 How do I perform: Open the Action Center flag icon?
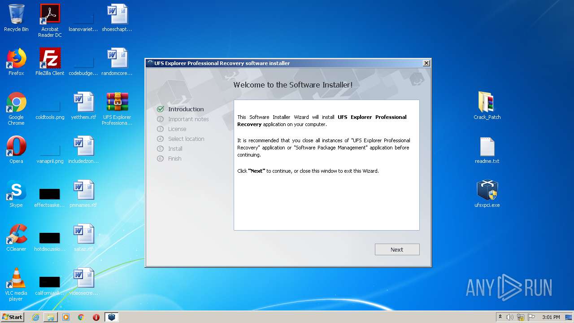[x=531, y=317]
